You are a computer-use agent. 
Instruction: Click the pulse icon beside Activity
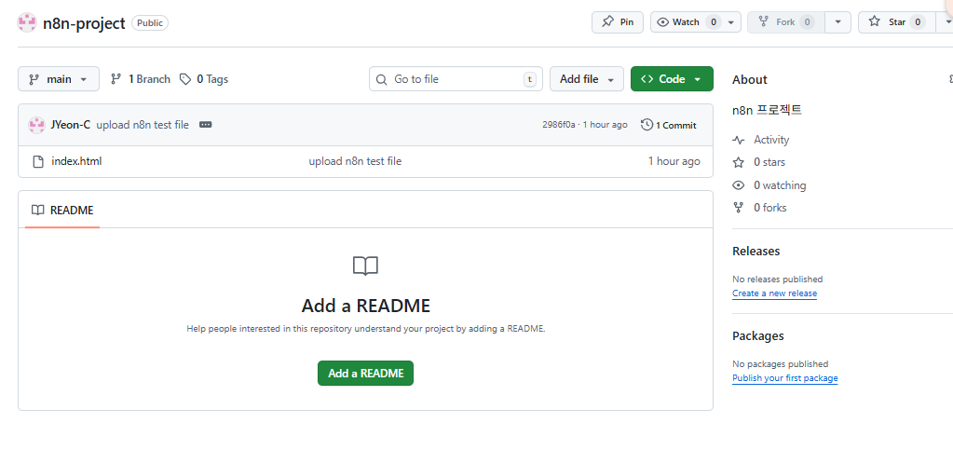point(739,140)
